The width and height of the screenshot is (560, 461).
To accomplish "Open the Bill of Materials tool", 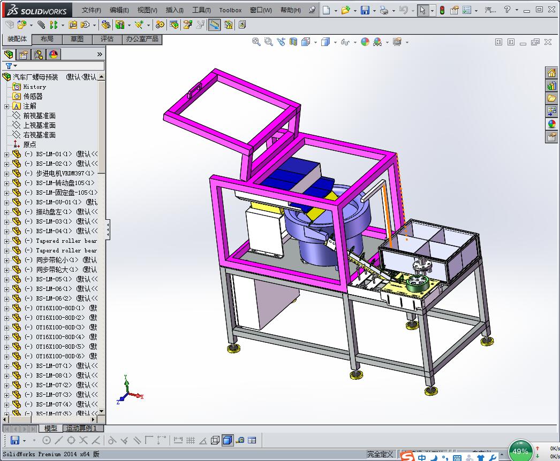I will (x=175, y=25).
